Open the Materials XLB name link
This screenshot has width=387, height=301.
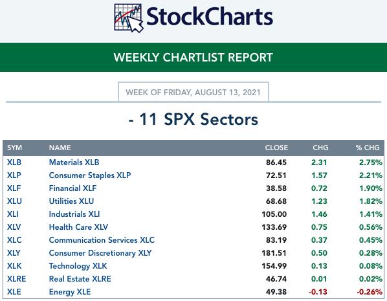[74, 162]
